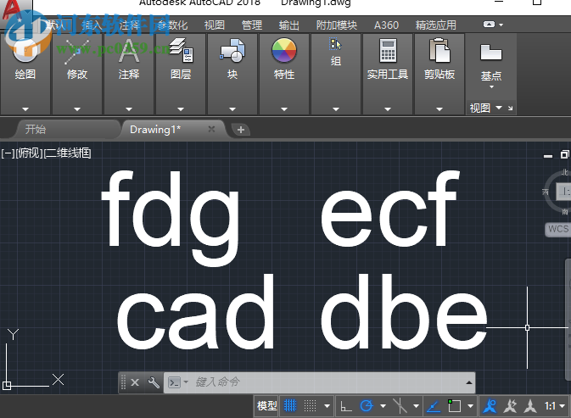Open the Block (块) panel icon
Viewport: 571px width, 418px height.
click(232, 51)
